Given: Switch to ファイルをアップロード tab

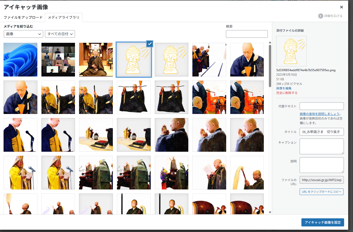Looking at the screenshot, I should 23,17.
